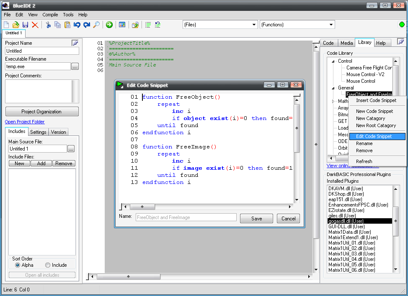The width and height of the screenshot is (408, 296).
Task: Click the Cut scissors icon
Action: click(48, 25)
